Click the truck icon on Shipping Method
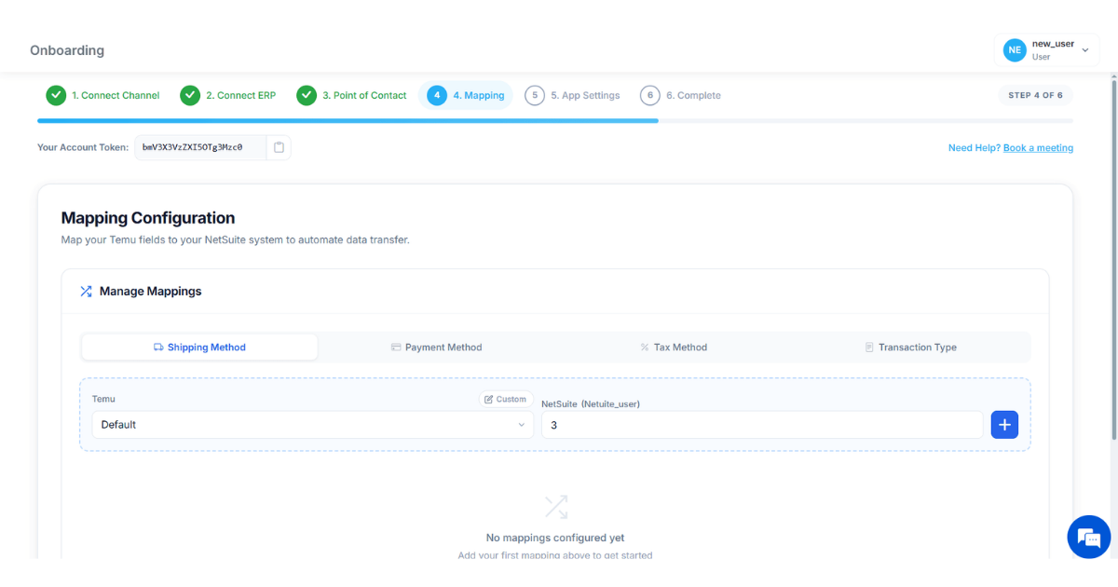The width and height of the screenshot is (1118, 587). pyautogui.click(x=158, y=348)
